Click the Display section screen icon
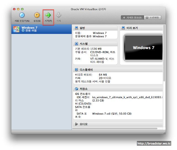Viewport: 177px width, 150px height. point(76,70)
